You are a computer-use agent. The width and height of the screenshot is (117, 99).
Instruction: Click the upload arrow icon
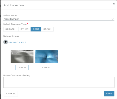[6, 42]
